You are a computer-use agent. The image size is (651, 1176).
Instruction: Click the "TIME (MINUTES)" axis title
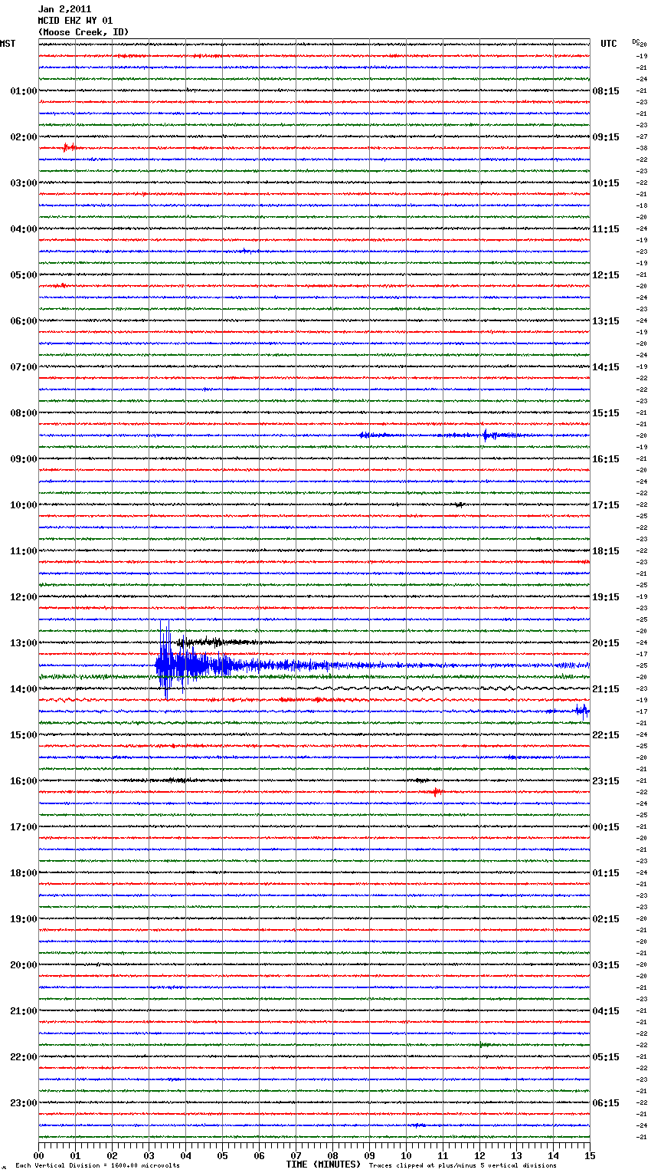click(323, 1165)
